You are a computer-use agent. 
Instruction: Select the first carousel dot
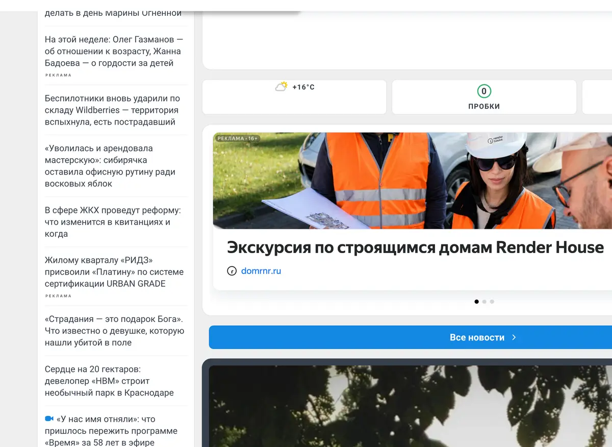click(x=476, y=302)
